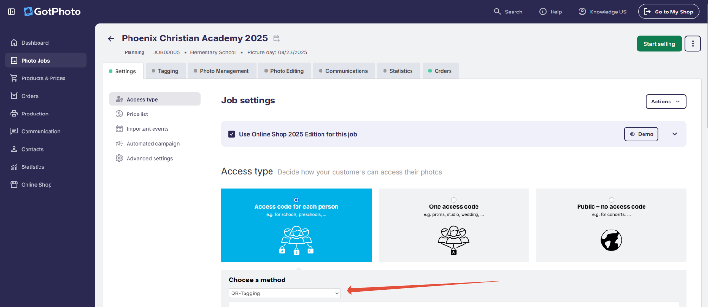Open Dashboard in the sidebar
This screenshot has height=307, width=708.
click(46, 43)
